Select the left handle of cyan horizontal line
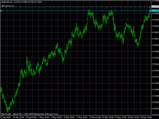Image resolution: width=159 pixels, height=119 pixels. pyautogui.click(x=1, y=11)
